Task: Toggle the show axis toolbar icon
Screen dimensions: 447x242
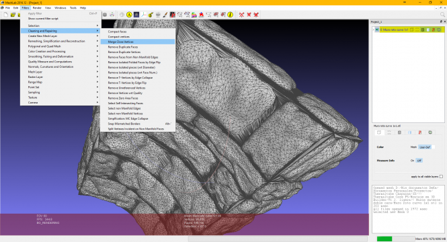Action: pyautogui.click(x=143, y=15)
